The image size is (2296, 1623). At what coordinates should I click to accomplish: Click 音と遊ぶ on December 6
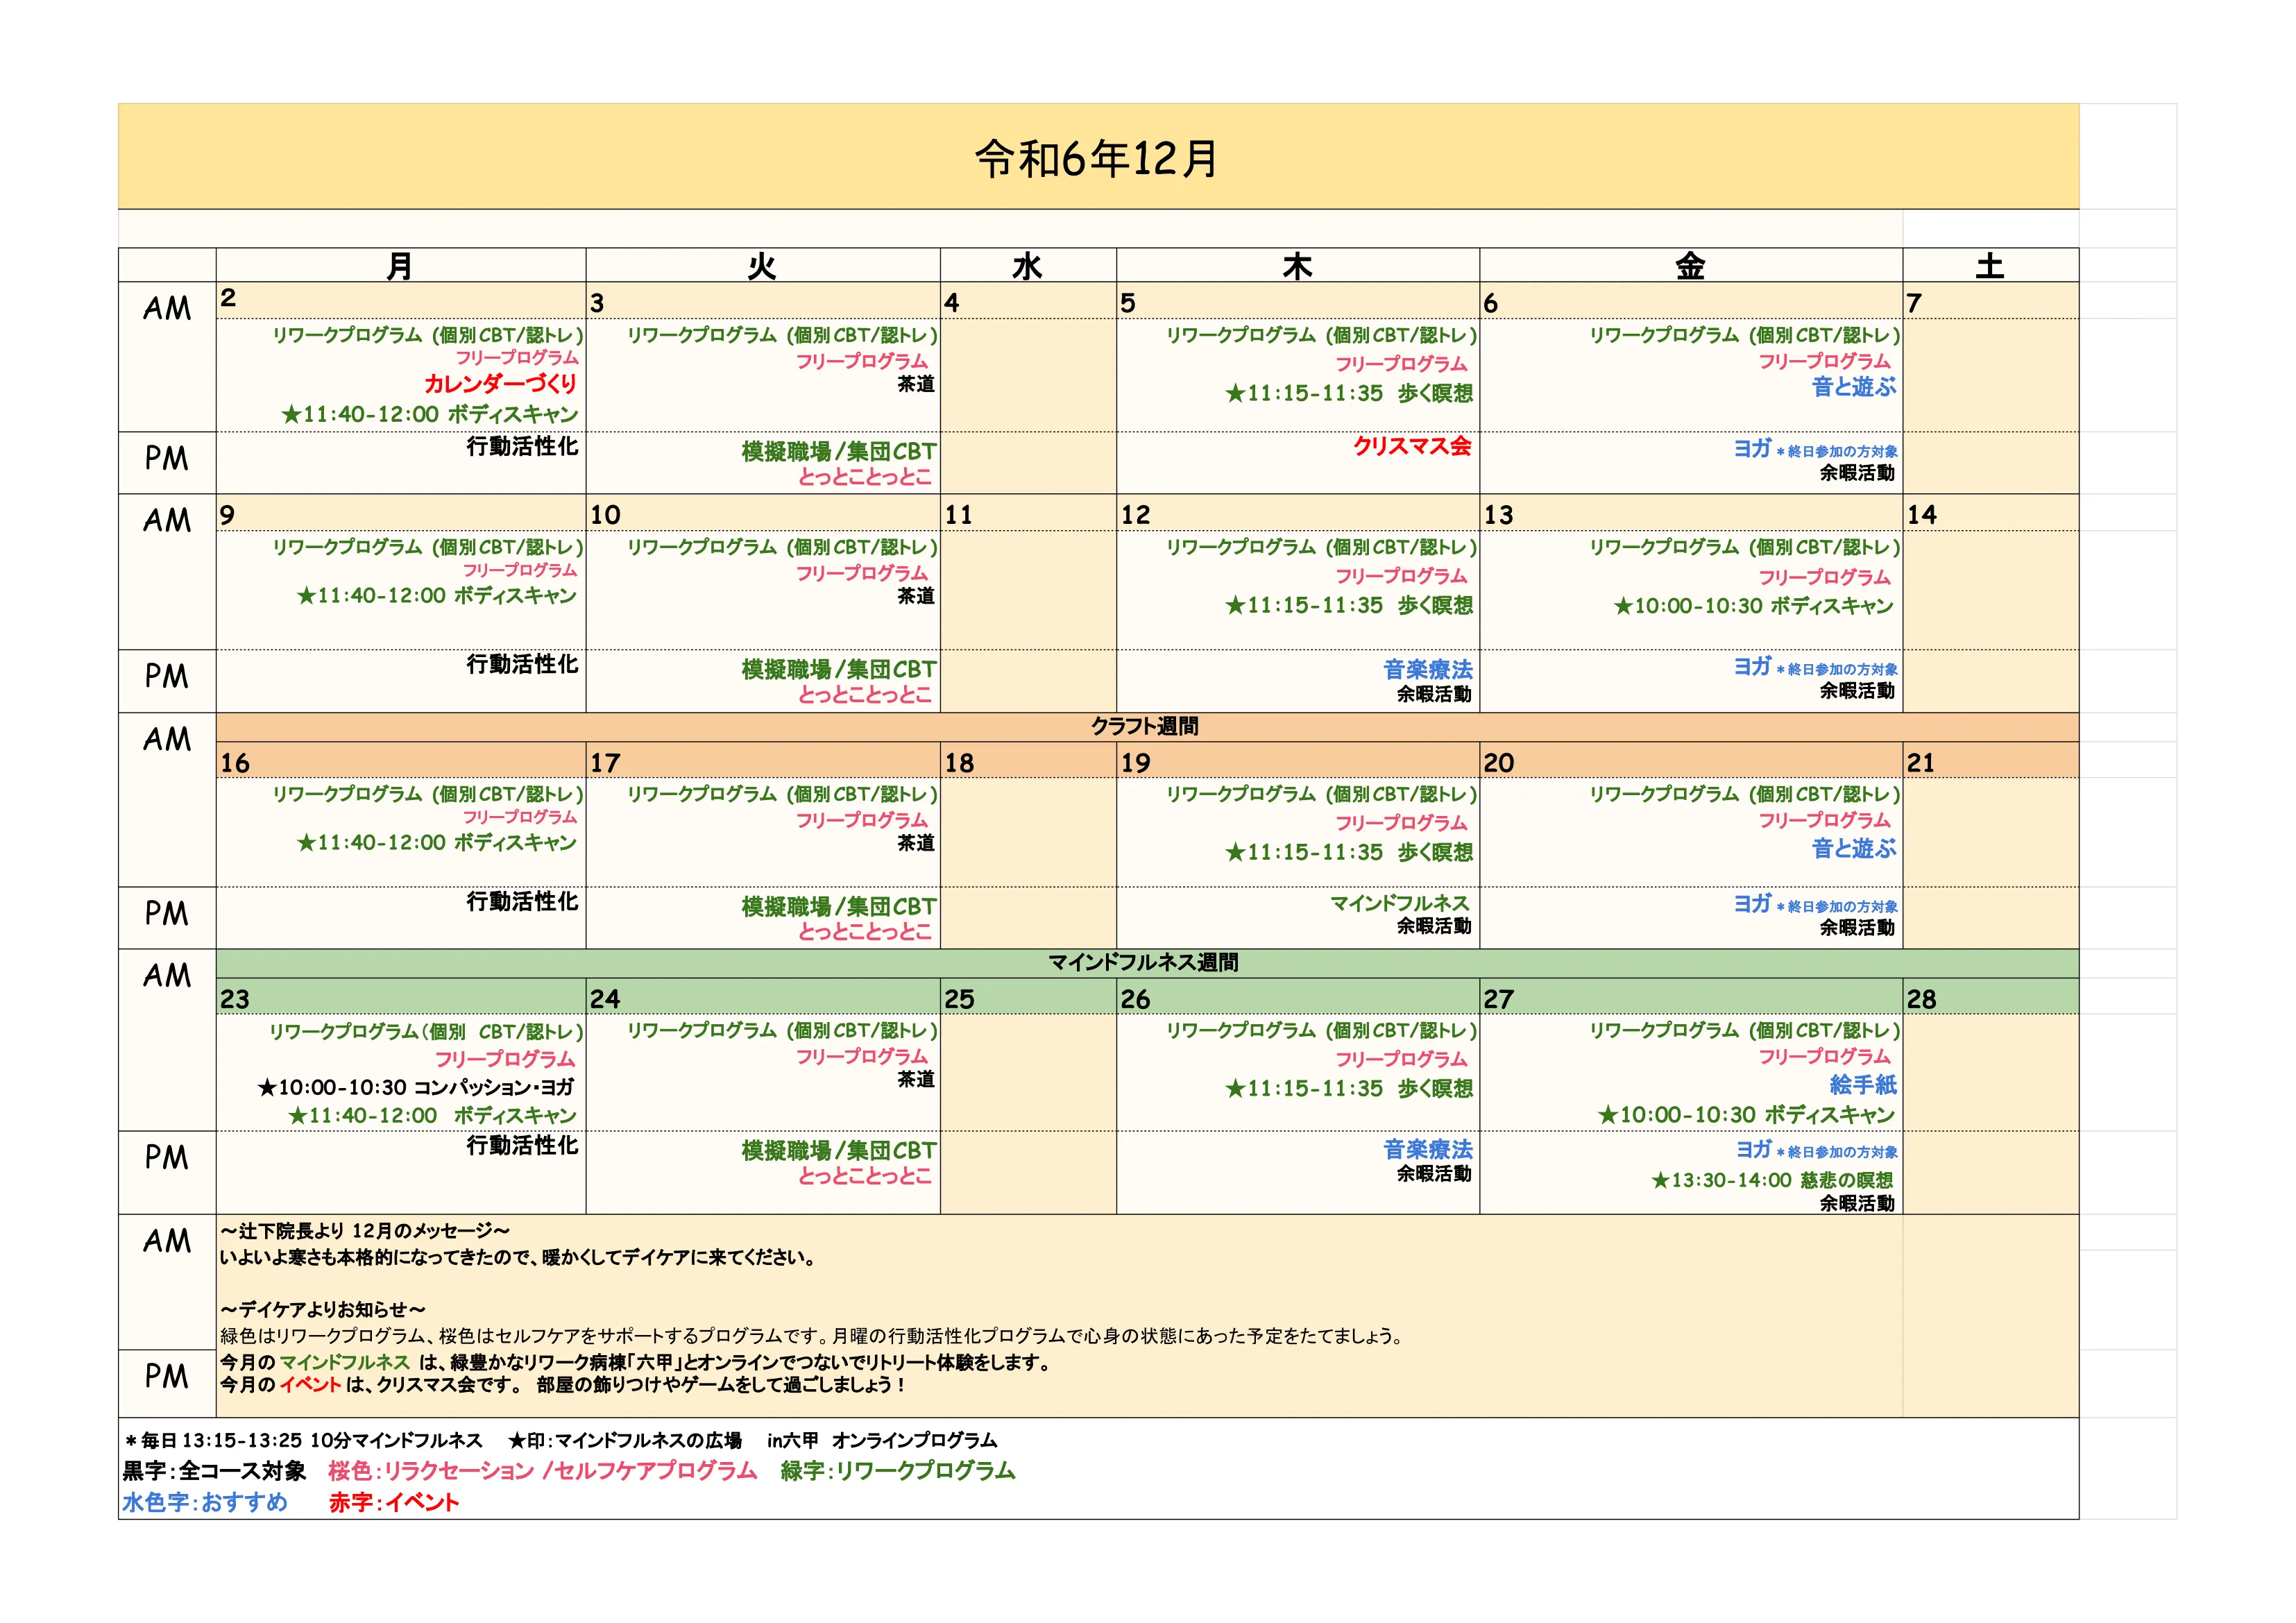(x=1854, y=387)
